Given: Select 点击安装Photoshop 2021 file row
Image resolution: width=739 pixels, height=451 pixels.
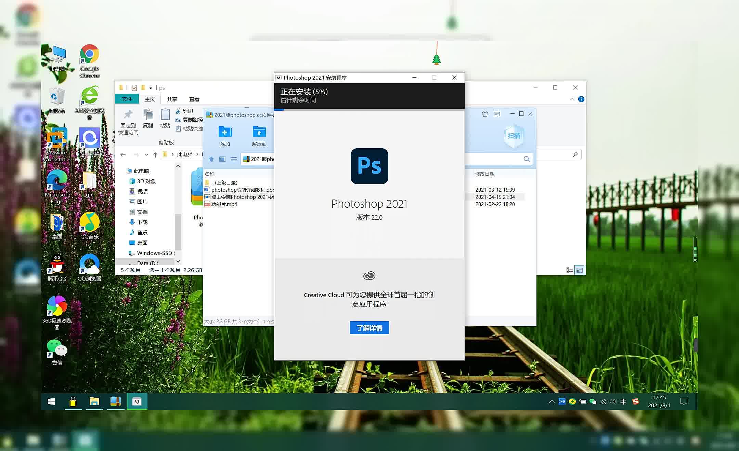Looking at the screenshot, I should [239, 197].
